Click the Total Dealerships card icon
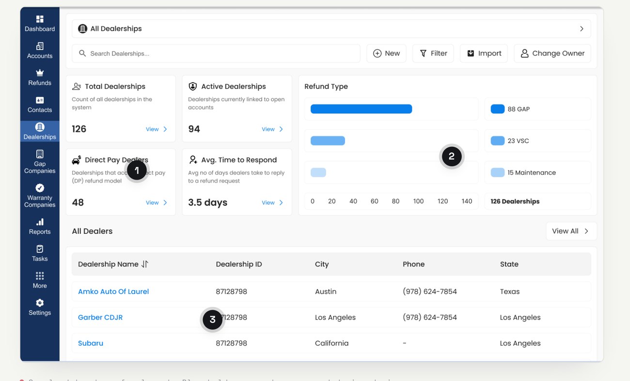The width and height of the screenshot is (630, 381). pyautogui.click(x=77, y=86)
